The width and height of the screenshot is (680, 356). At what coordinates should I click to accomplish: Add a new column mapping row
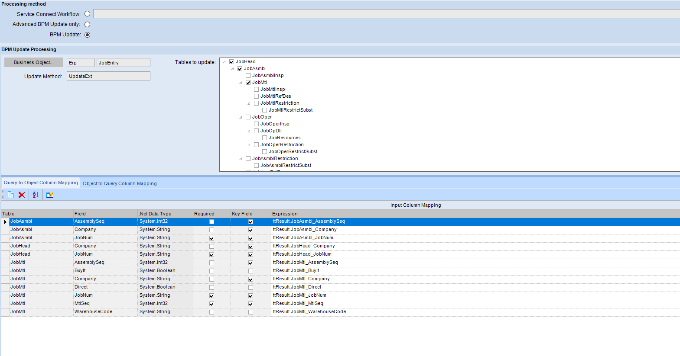(x=11, y=195)
